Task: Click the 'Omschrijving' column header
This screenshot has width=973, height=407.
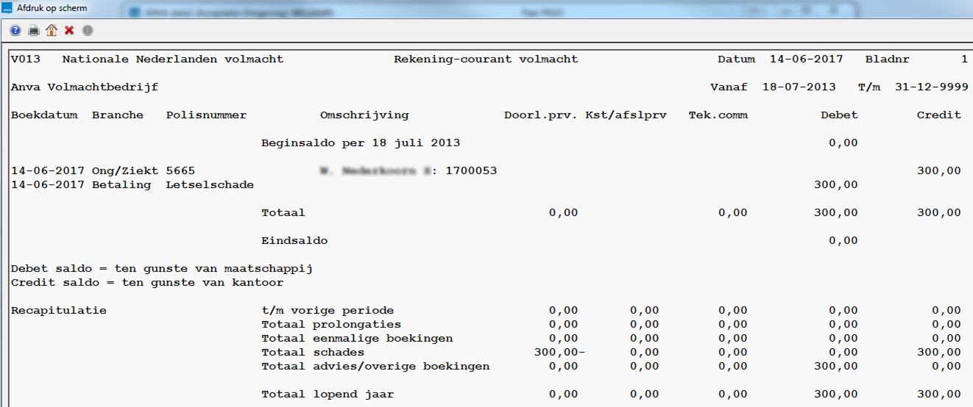Action: pos(364,115)
